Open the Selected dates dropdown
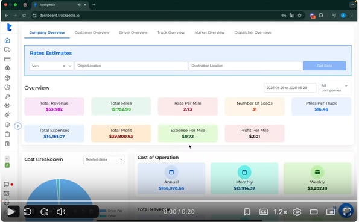The height and width of the screenshot is (222, 359). 104,159
